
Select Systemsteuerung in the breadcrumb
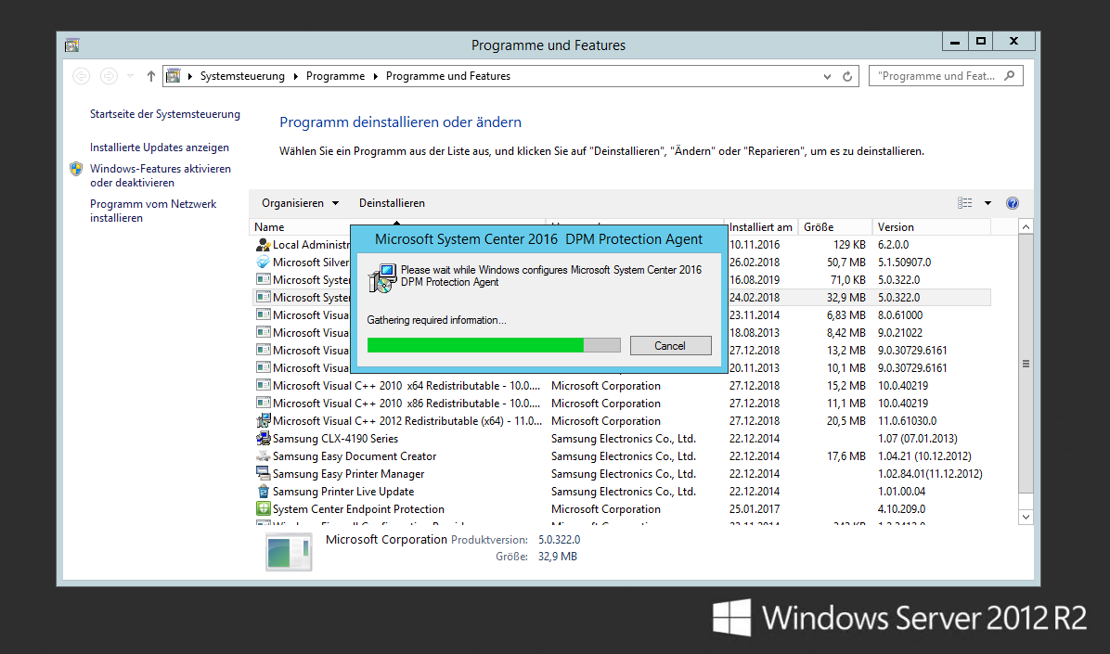click(x=242, y=76)
